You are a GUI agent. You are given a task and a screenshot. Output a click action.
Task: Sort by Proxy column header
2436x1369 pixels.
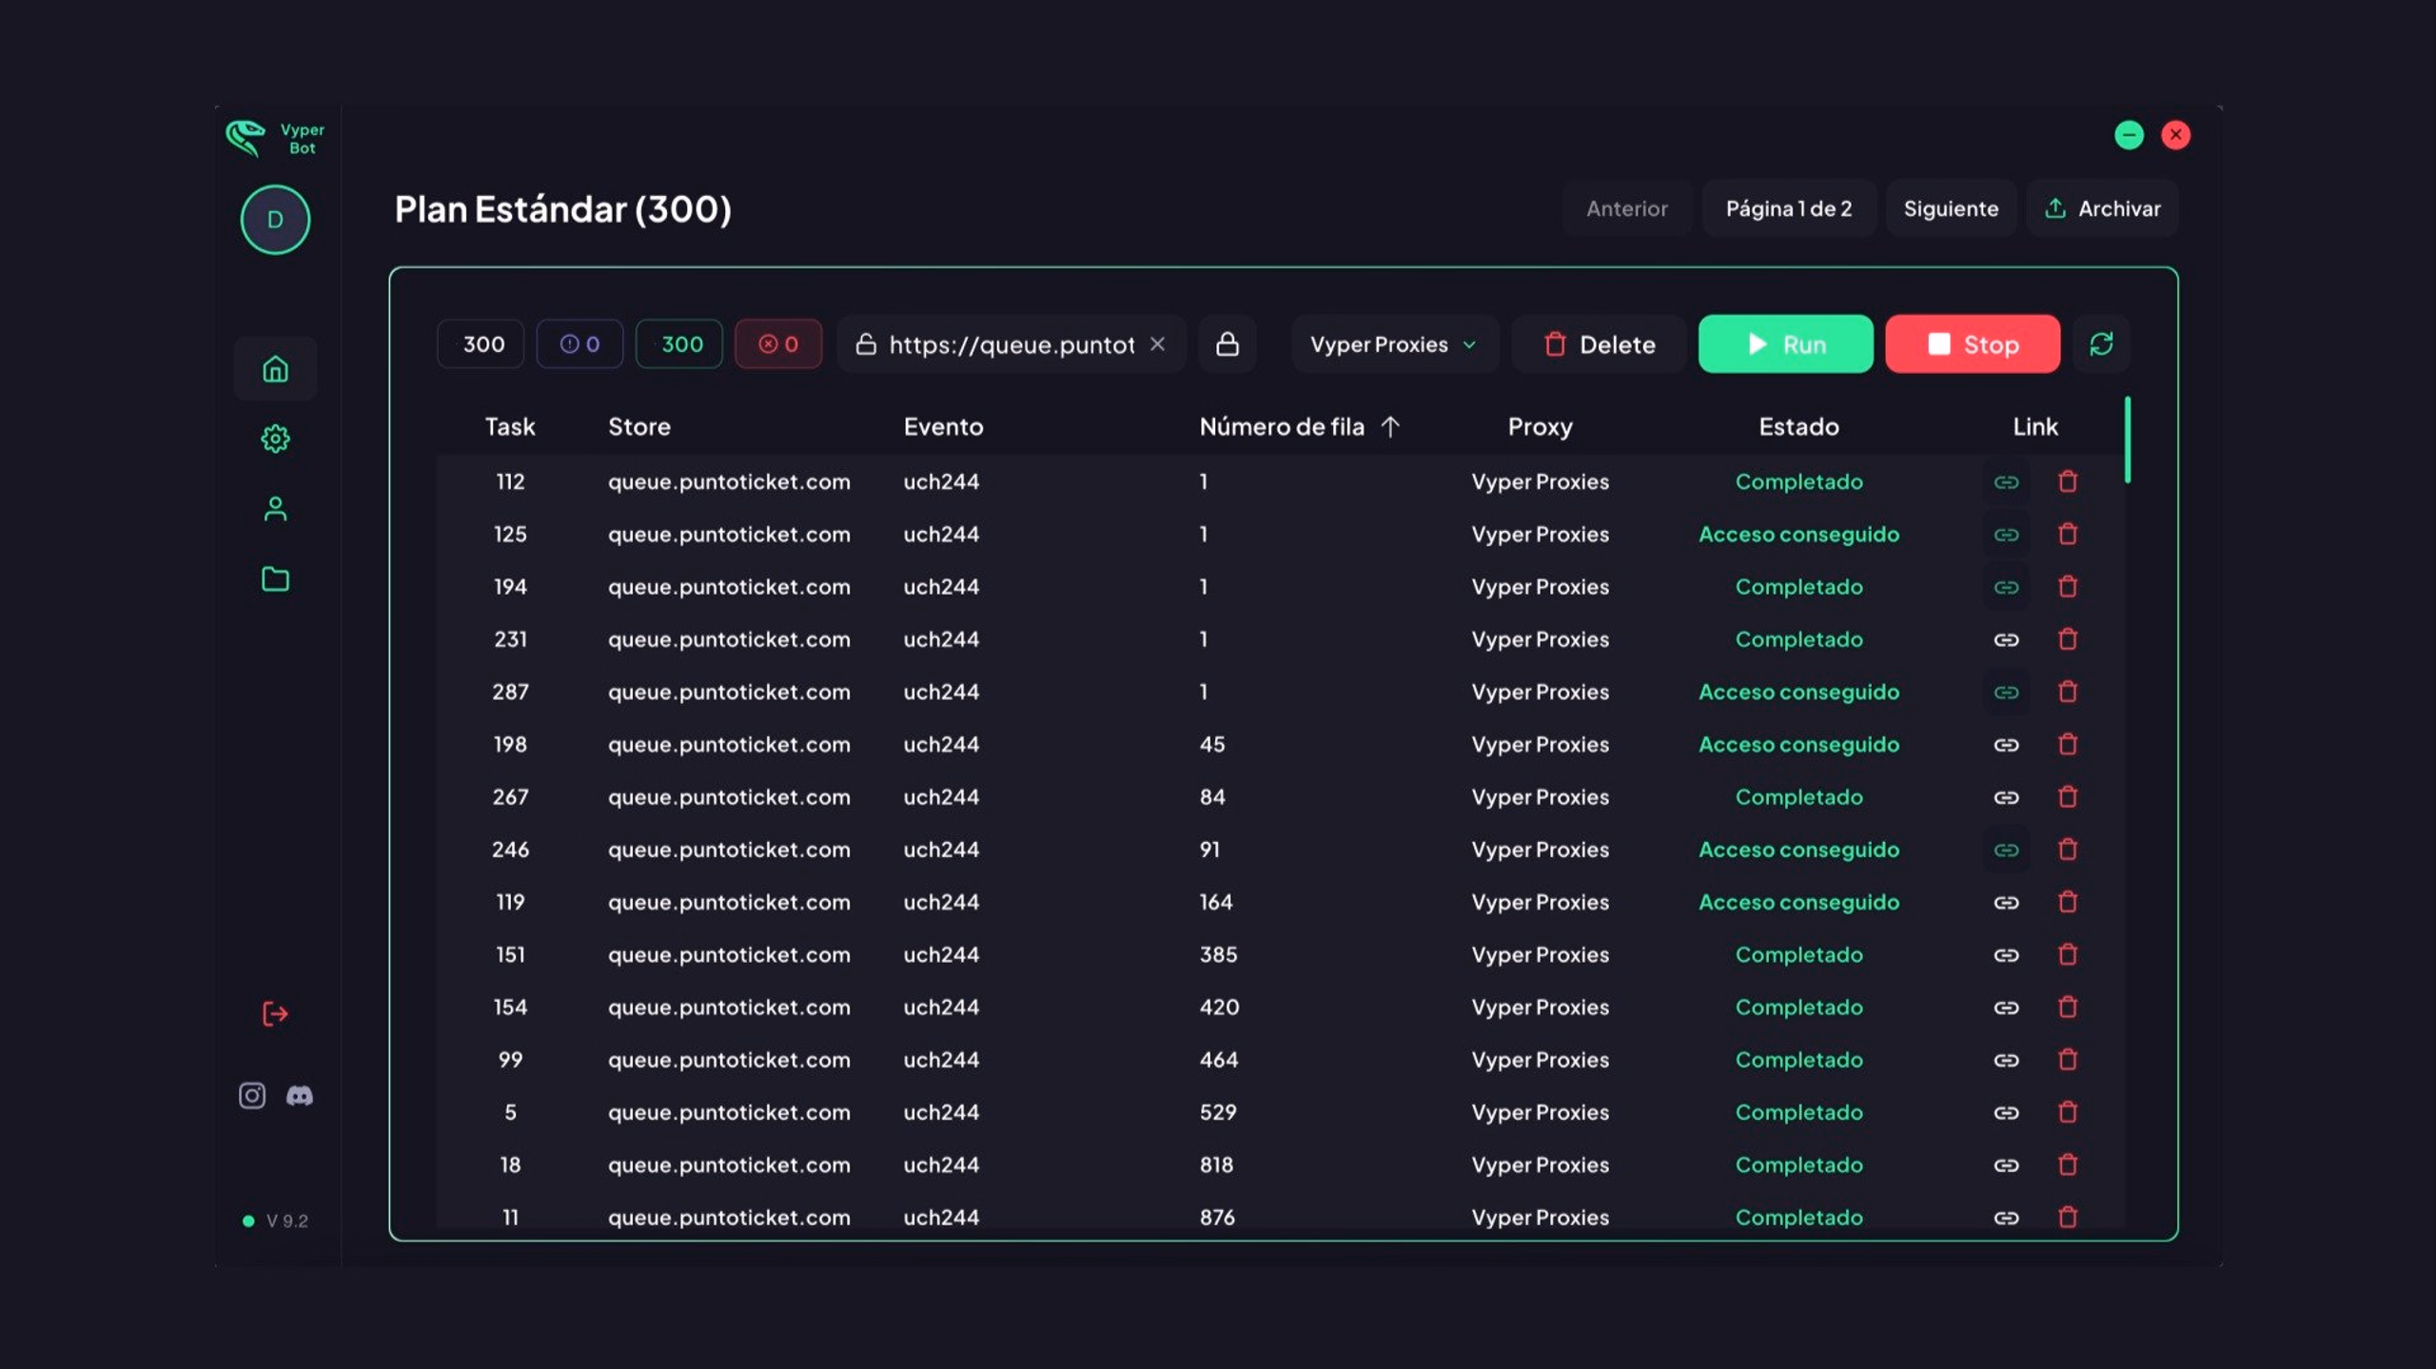pyautogui.click(x=1540, y=426)
